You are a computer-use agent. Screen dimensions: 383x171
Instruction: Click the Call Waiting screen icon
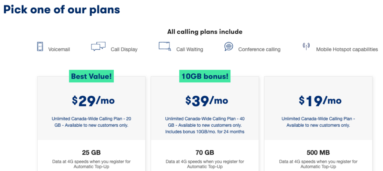pyautogui.click(x=165, y=47)
